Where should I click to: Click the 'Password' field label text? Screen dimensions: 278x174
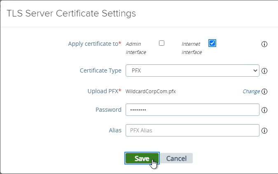pos(108,110)
